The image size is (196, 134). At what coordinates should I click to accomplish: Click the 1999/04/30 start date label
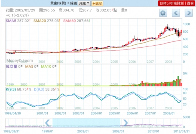[x=13, y=113]
